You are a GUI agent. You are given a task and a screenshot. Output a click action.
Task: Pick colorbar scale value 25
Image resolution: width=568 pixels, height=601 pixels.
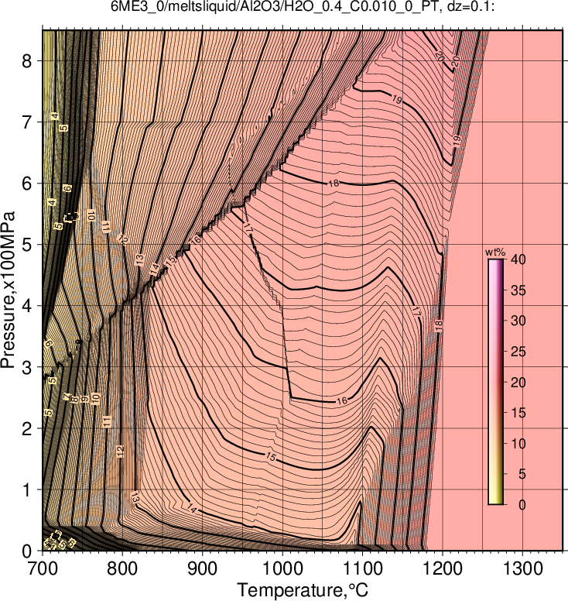point(518,352)
